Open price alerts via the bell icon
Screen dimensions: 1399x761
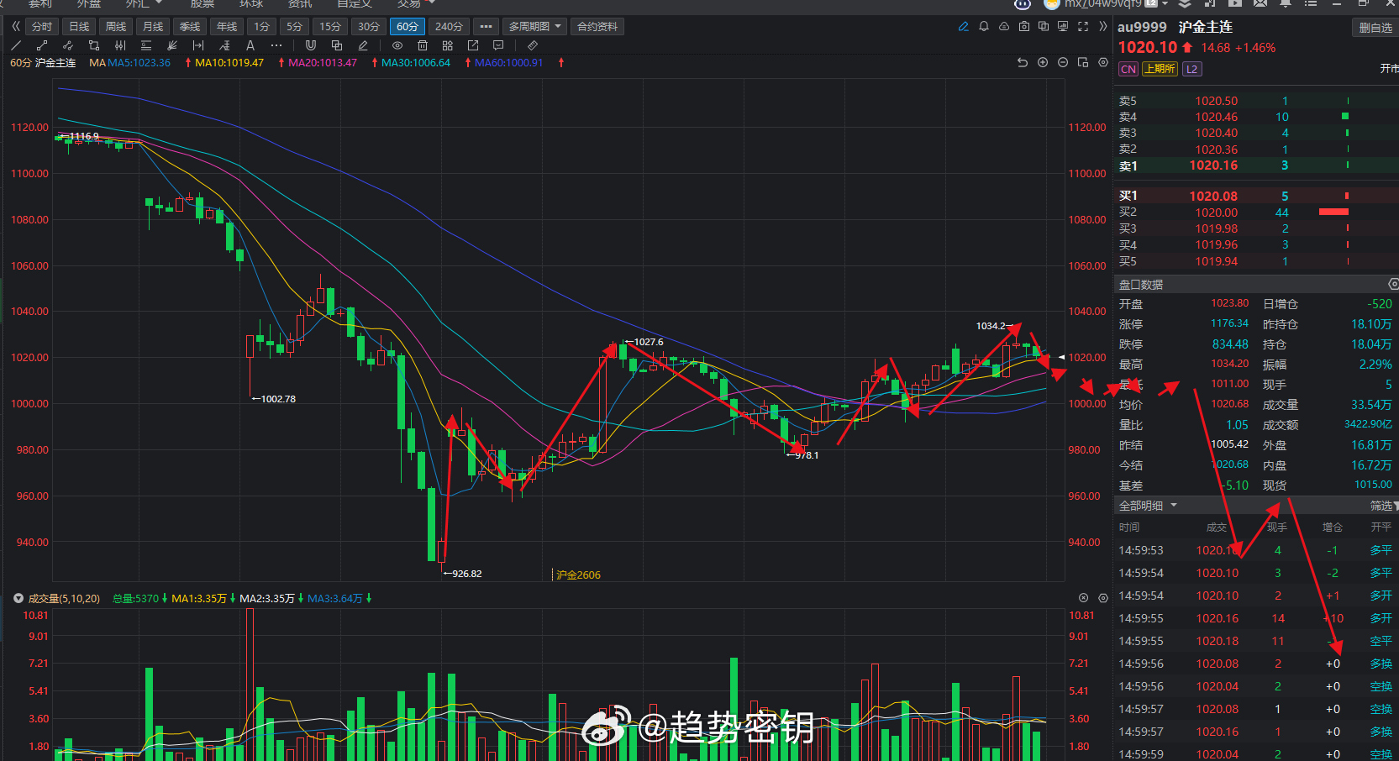click(x=983, y=26)
